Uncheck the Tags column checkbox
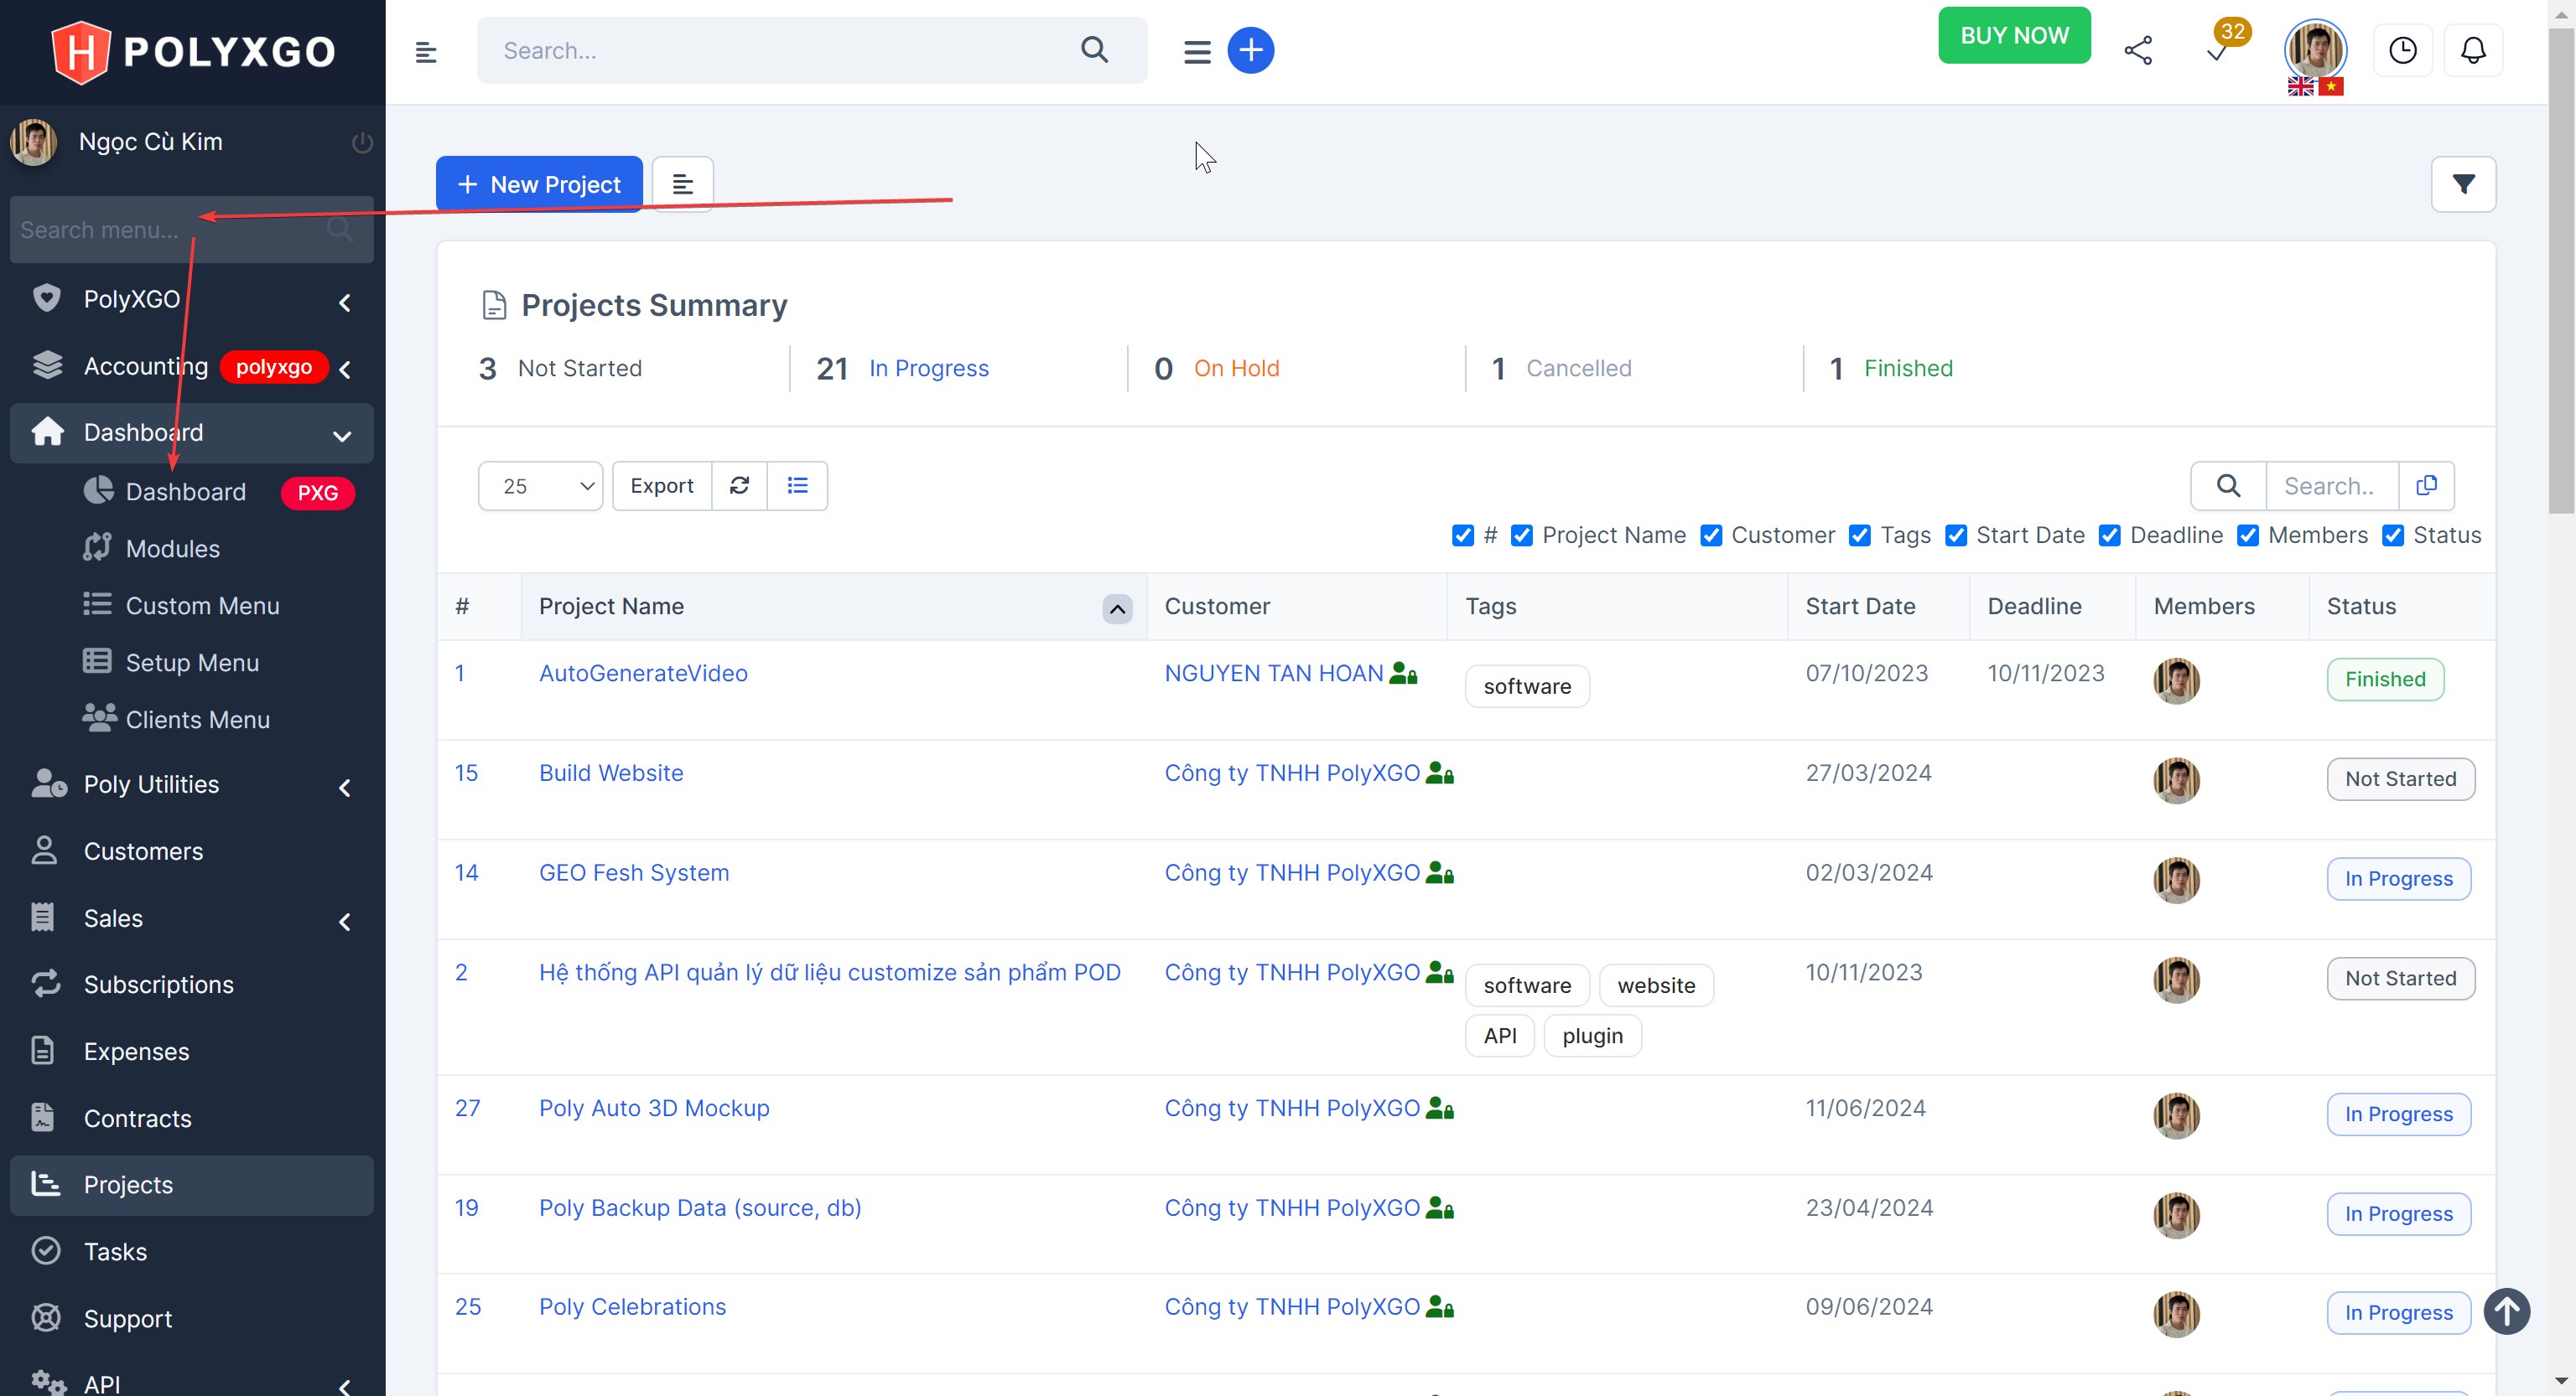The image size is (2576, 1396). [1860, 535]
